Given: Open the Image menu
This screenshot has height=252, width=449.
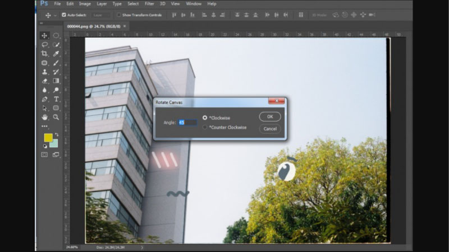Looking at the screenshot, I should coord(84,3).
